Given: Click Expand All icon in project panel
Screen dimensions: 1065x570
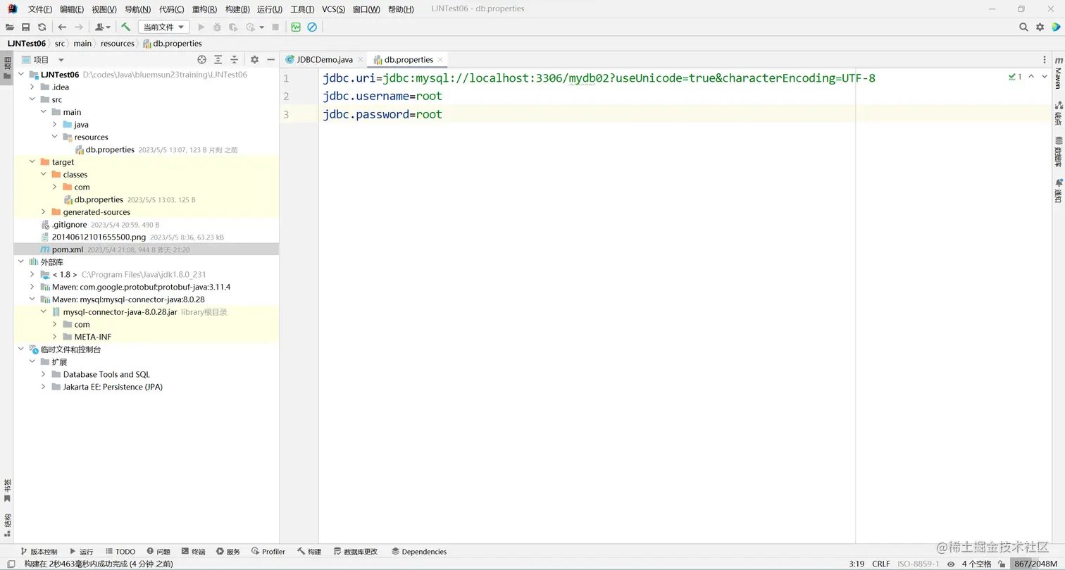Looking at the screenshot, I should click(218, 60).
